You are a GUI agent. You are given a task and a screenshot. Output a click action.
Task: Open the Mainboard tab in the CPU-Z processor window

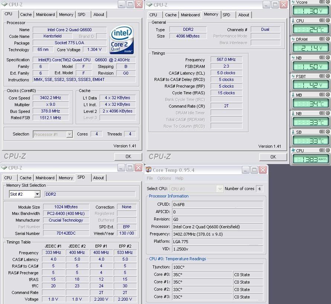click(45, 14)
